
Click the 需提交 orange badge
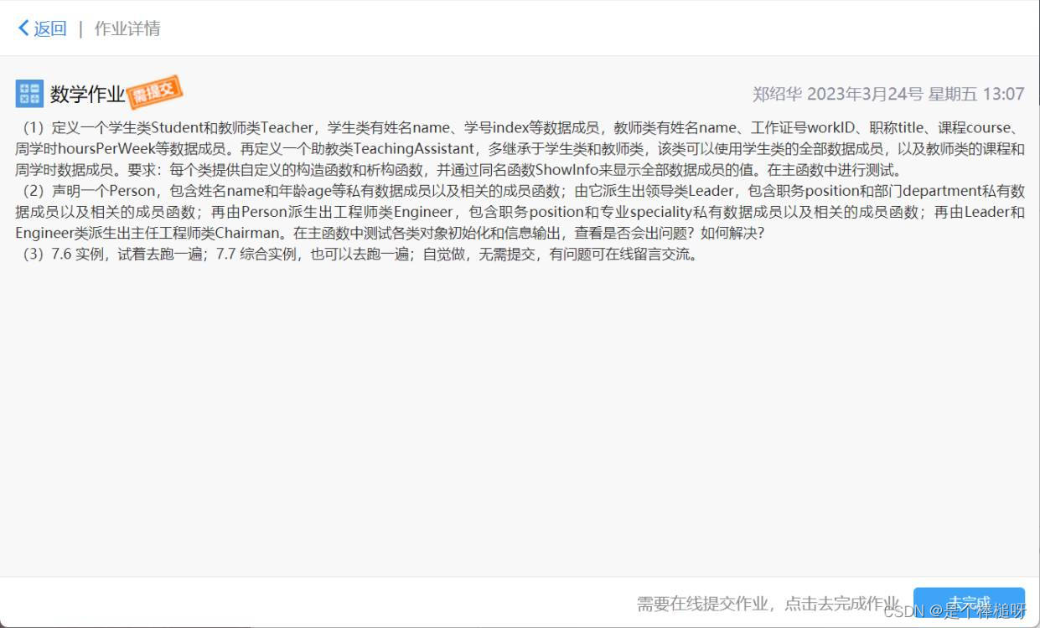pos(155,92)
